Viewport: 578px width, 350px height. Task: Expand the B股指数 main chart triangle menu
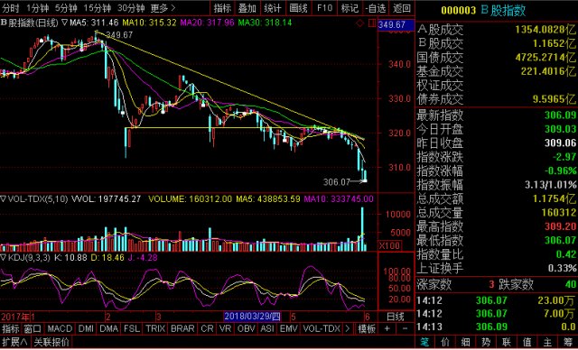coord(64,23)
